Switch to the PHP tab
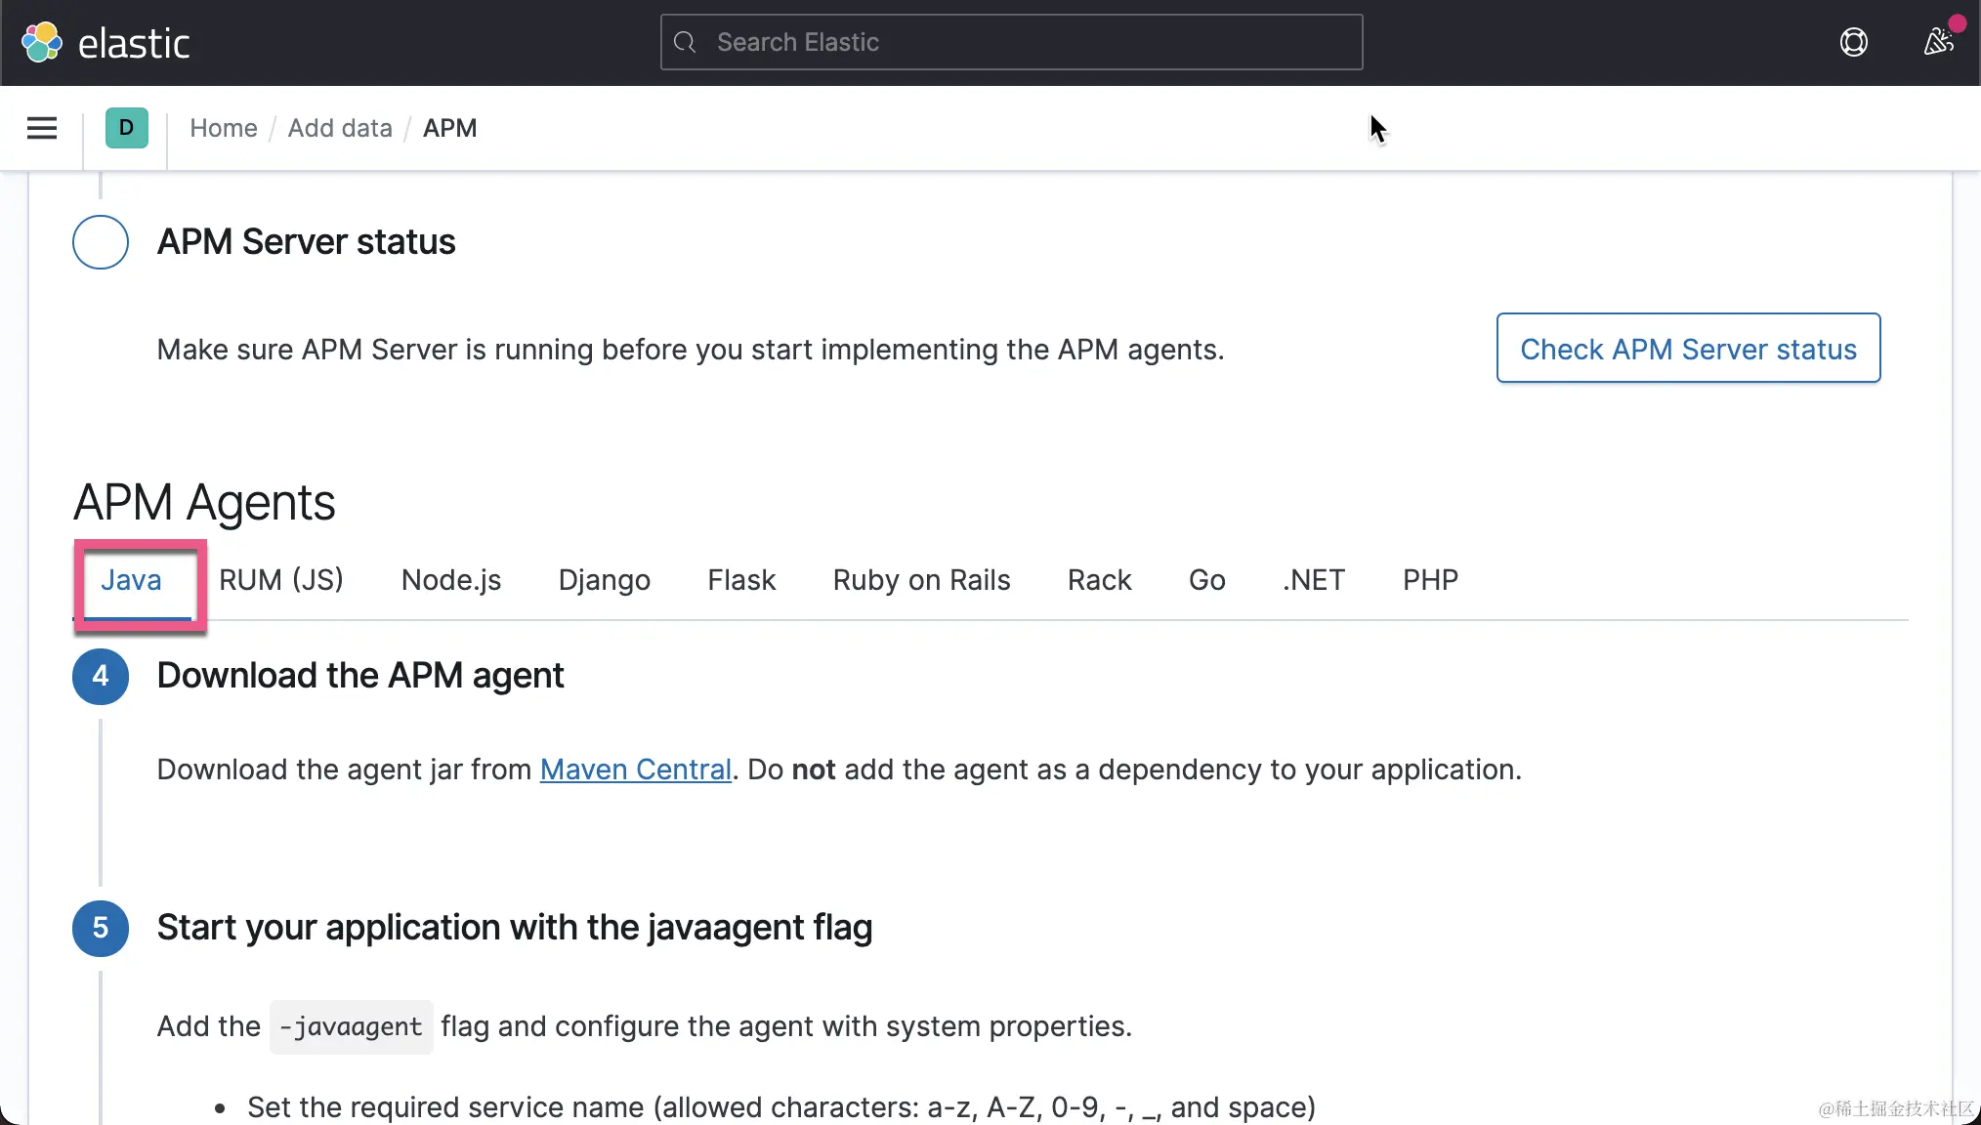 pyautogui.click(x=1430, y=580)
